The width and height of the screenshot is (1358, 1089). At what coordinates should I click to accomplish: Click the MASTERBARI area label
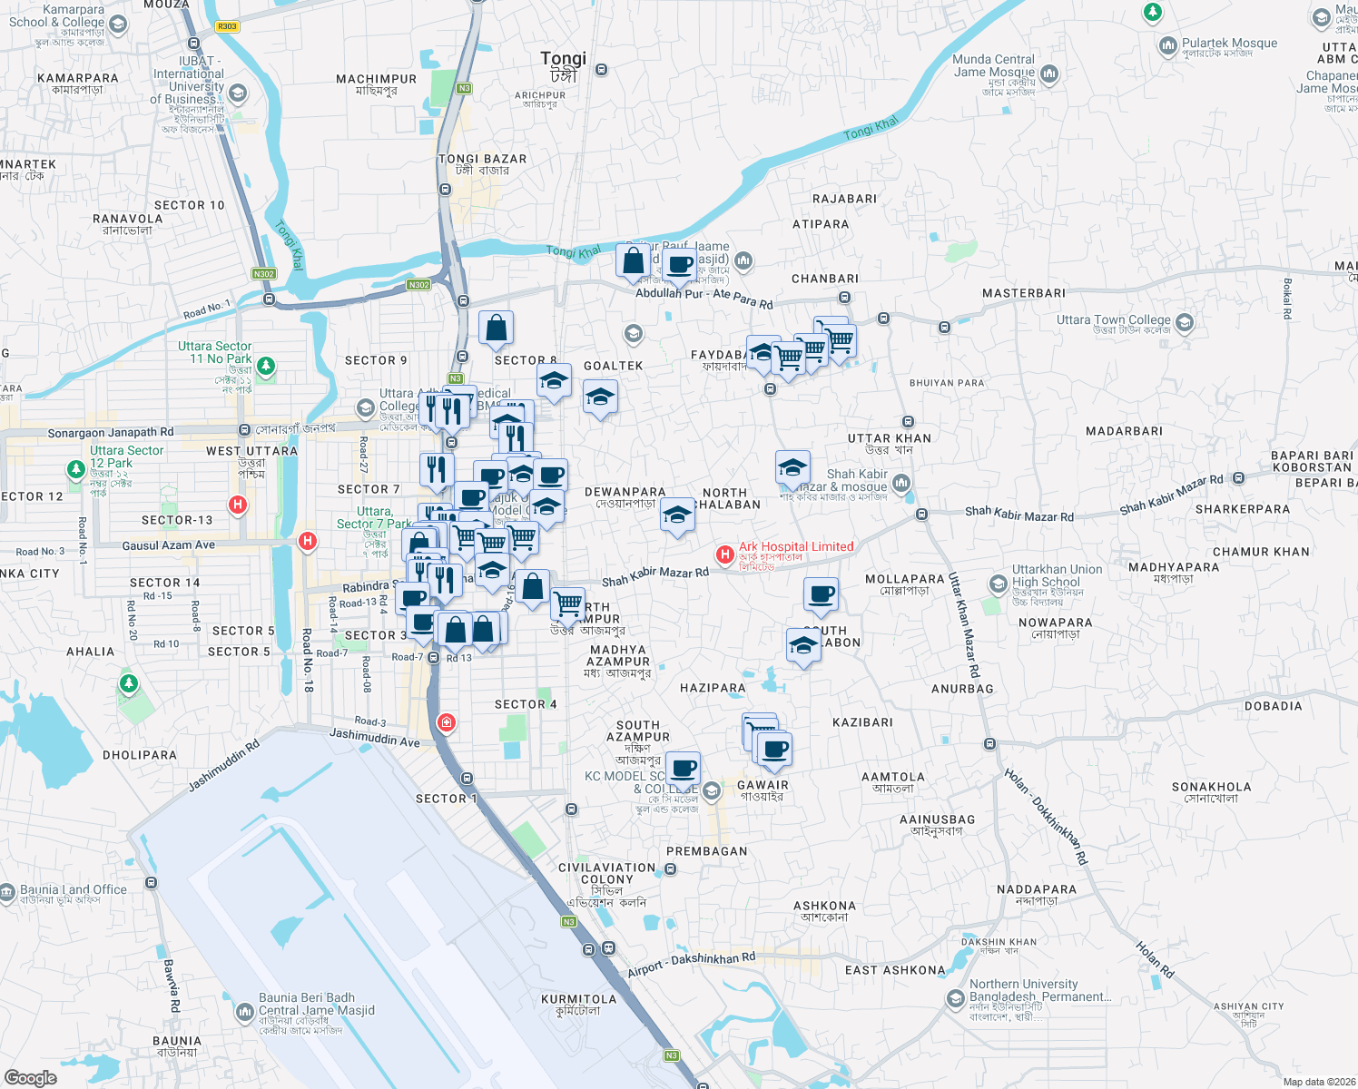(1024, 293)
